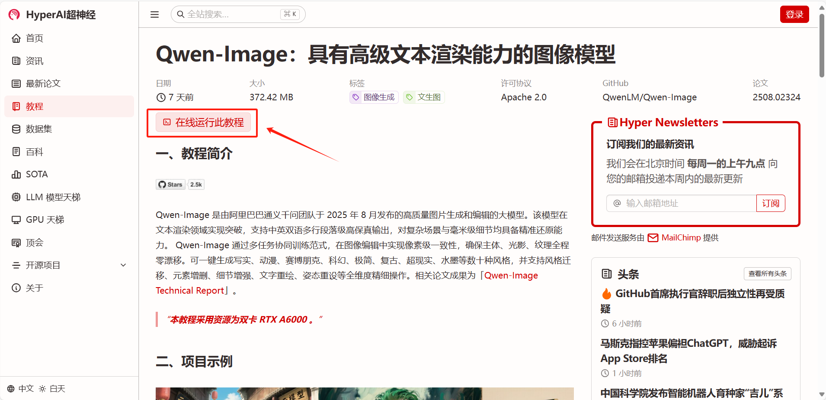Toggle the sidebar hamburger menu
Screen dimensions: 826x400
pyautogui.click(x=154, y=15)
